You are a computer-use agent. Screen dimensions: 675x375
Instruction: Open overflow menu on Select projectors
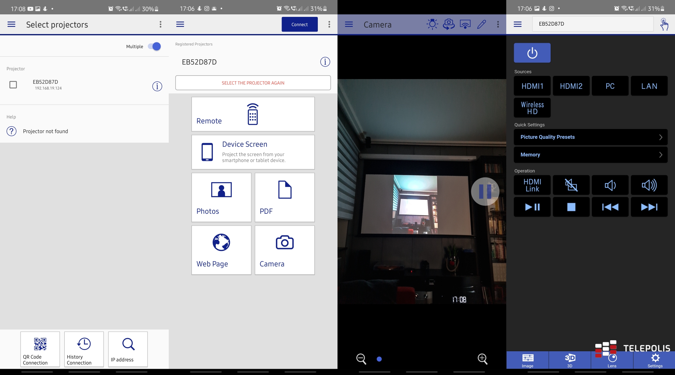click(160, 24)
